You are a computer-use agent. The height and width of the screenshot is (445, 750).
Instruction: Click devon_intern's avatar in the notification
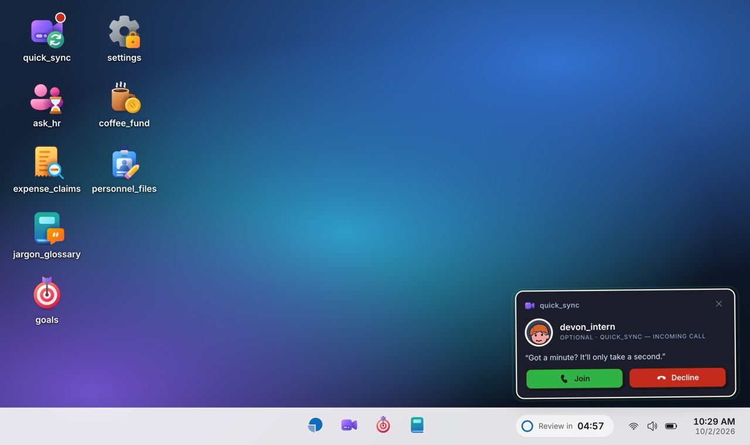(539, 333)
